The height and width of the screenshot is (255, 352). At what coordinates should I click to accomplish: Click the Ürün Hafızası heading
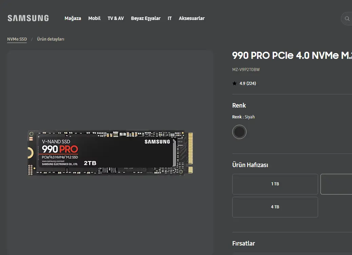pos(250,165)
